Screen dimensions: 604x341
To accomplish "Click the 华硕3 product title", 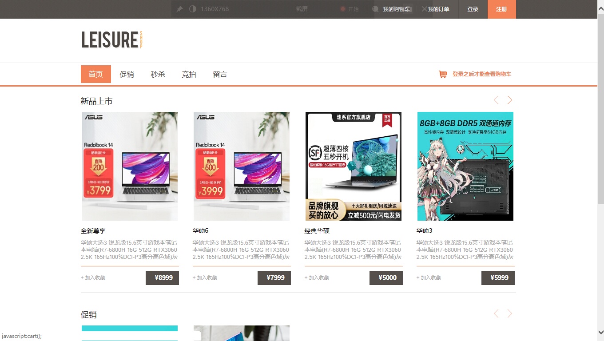I will (x=425, y=230).
